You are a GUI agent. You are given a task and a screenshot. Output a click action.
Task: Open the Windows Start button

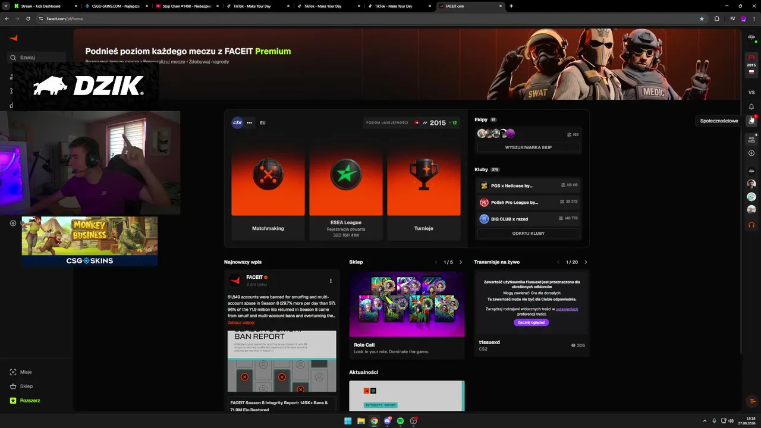point(348,421)
